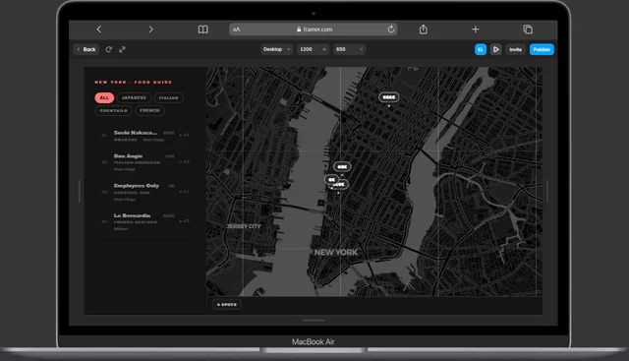Expand the 1200 width dropdown
629x361 pixels.
click(x=313, y=49)
